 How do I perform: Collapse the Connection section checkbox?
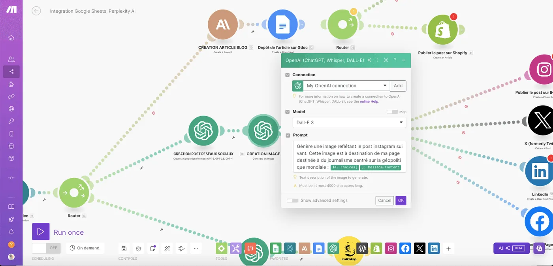pyautogui.click(x=288, y=75)
